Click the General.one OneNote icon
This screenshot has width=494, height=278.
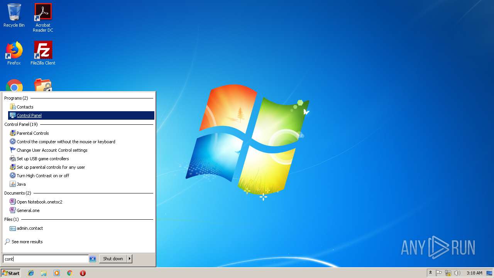[x=13, y=210]
